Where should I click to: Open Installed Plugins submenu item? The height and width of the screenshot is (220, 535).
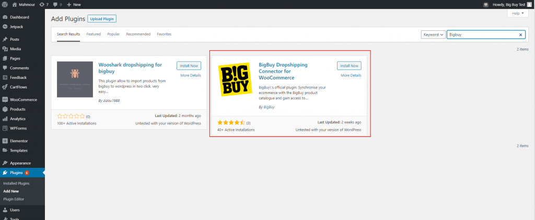[x=16, y=183]
